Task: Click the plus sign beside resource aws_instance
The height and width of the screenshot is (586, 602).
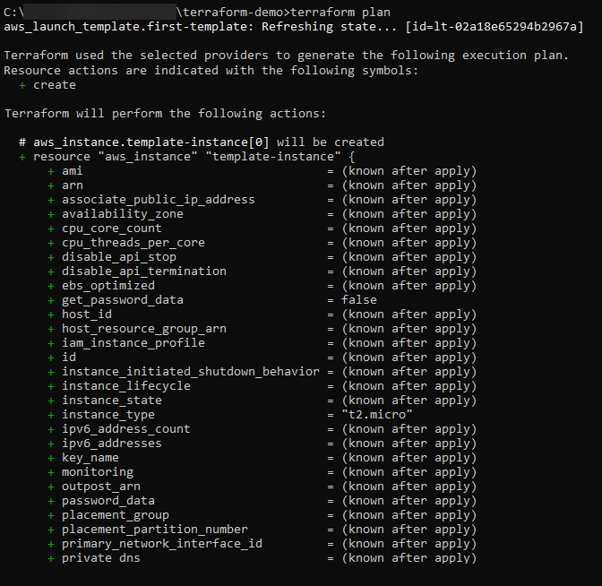Action: [22, 157]
